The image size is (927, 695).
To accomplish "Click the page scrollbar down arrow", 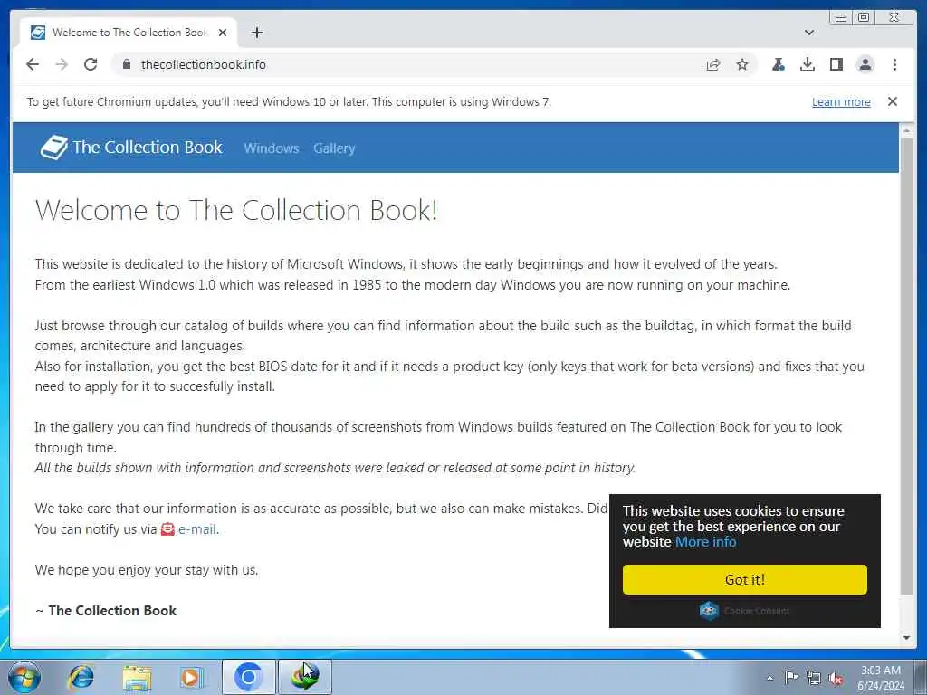I will click(907, 638).
